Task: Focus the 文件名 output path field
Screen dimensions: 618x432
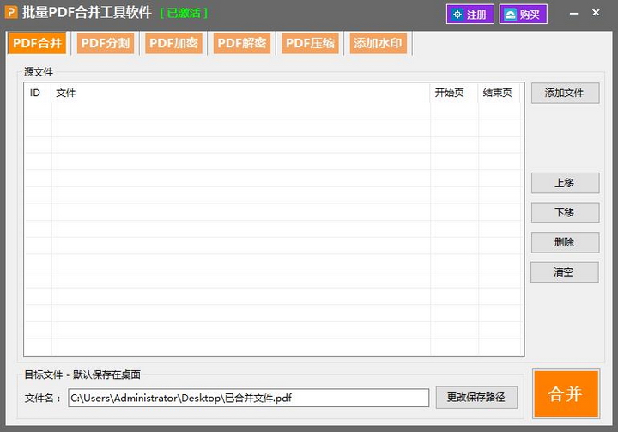Action: pos(249,398)
